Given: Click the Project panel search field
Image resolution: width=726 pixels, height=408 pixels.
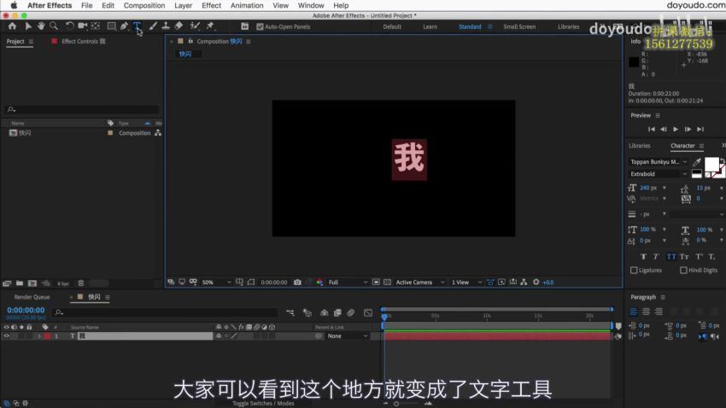Looking at the screenshot, I should coord(82,109).
